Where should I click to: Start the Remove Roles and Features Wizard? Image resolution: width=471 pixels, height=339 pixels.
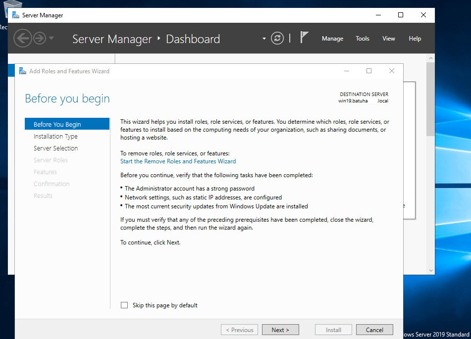click(x=178, y=161)
